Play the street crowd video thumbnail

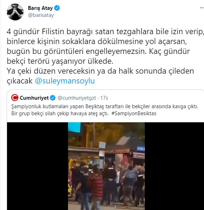pos(106,166)
